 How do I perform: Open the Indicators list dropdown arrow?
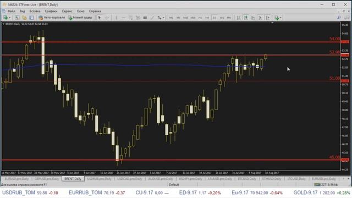(280, 18)
